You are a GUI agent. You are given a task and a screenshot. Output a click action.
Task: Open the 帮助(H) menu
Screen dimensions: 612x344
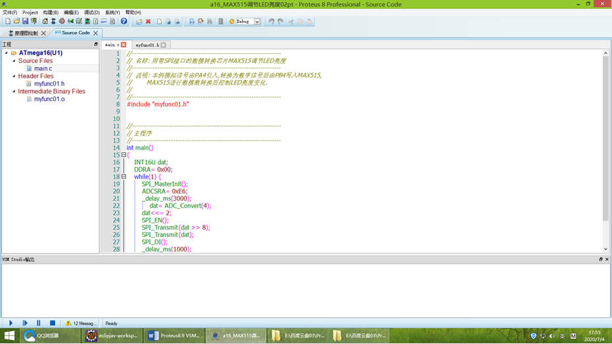pyautogui.click(x=133, y=12)
